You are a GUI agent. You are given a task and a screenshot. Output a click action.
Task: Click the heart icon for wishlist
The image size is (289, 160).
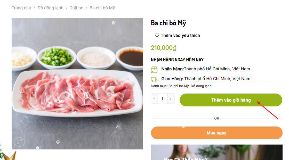tap(157, 35)
